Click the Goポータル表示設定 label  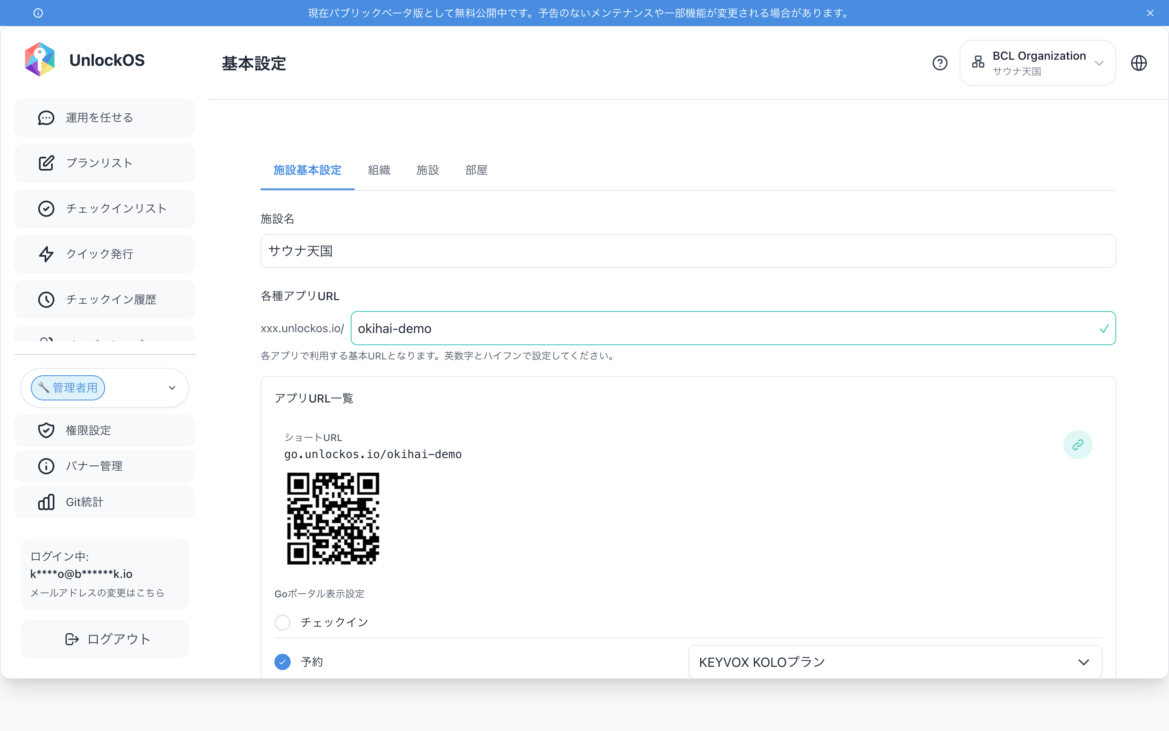(319, 594)
